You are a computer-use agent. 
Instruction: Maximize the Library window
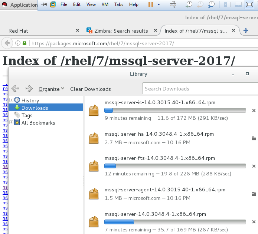coord(247,74)
